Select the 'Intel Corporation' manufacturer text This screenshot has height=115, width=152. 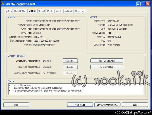[x=42, y=25]
